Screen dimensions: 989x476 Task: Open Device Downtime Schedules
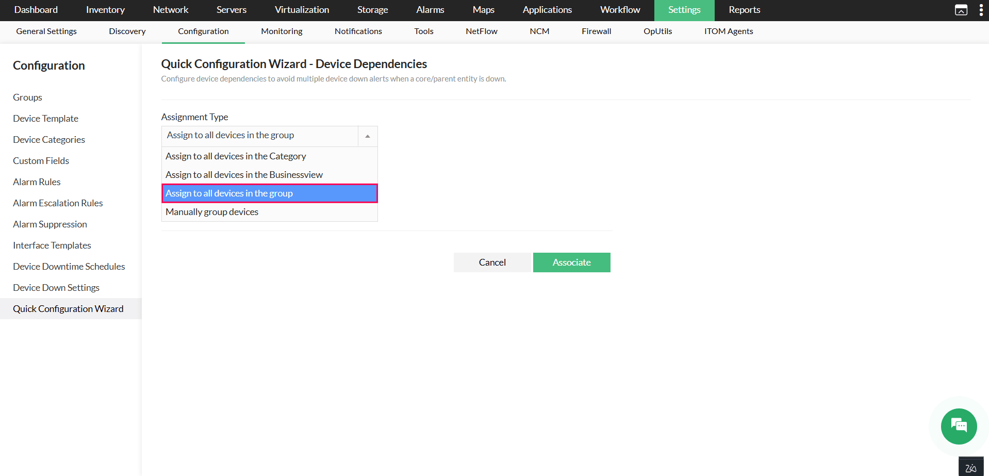69,266
